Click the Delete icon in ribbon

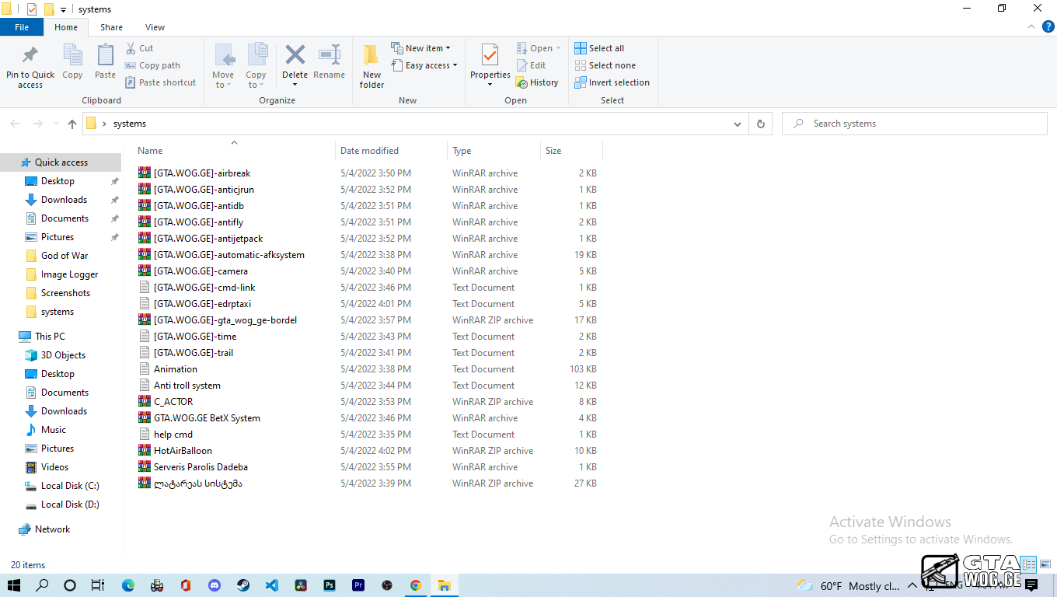[295, 56]
